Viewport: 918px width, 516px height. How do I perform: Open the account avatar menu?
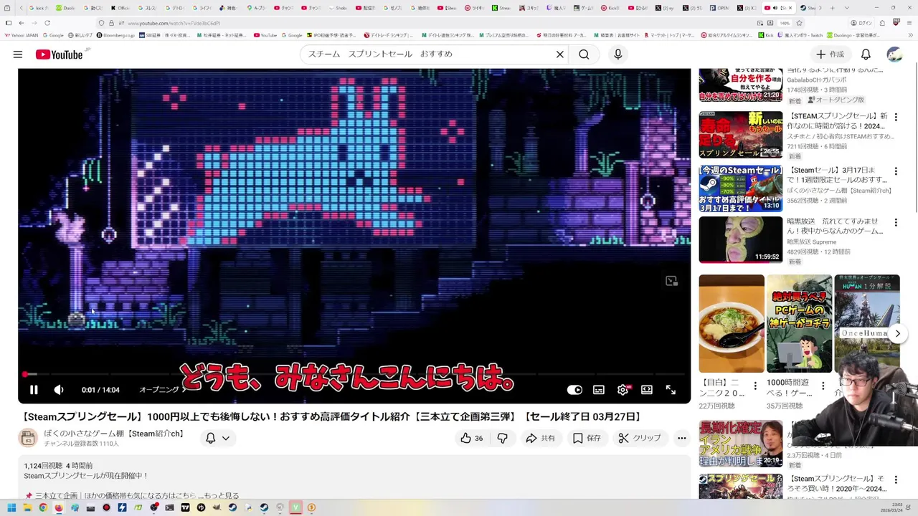pos(894,54)
